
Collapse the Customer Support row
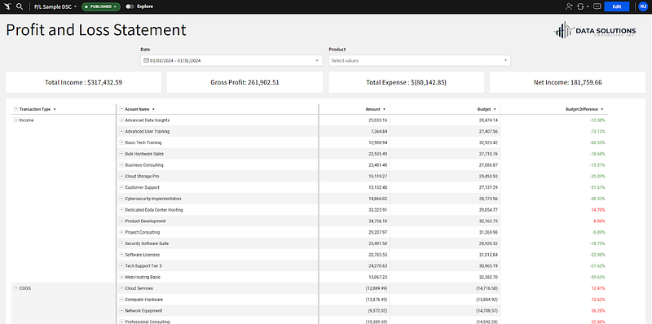121,187
